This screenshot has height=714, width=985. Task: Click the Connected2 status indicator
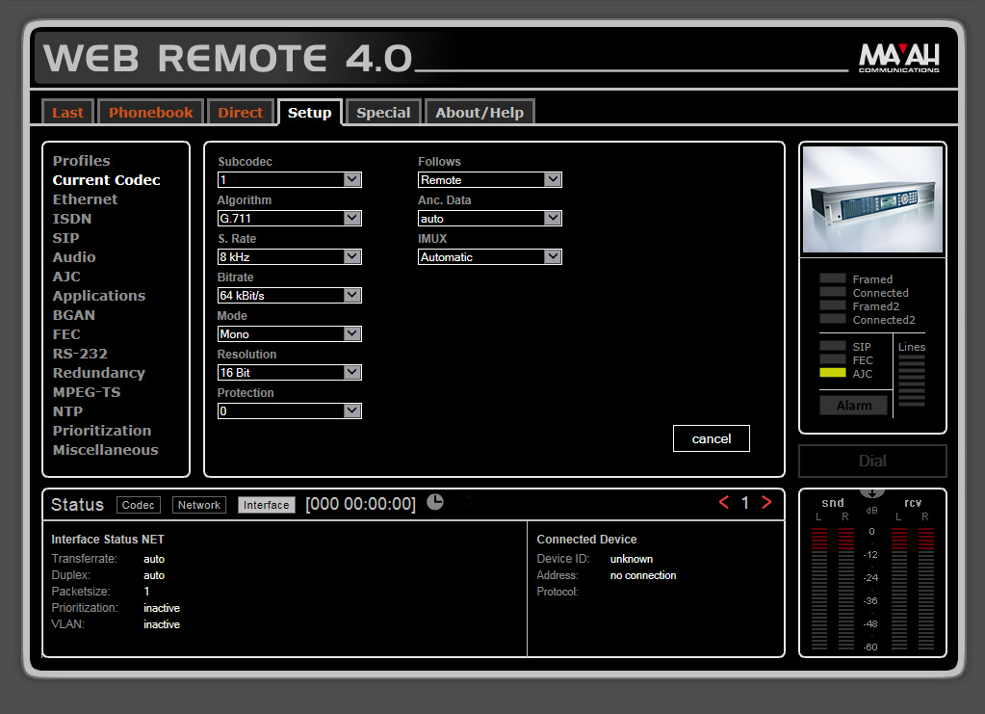pos(832,319)
